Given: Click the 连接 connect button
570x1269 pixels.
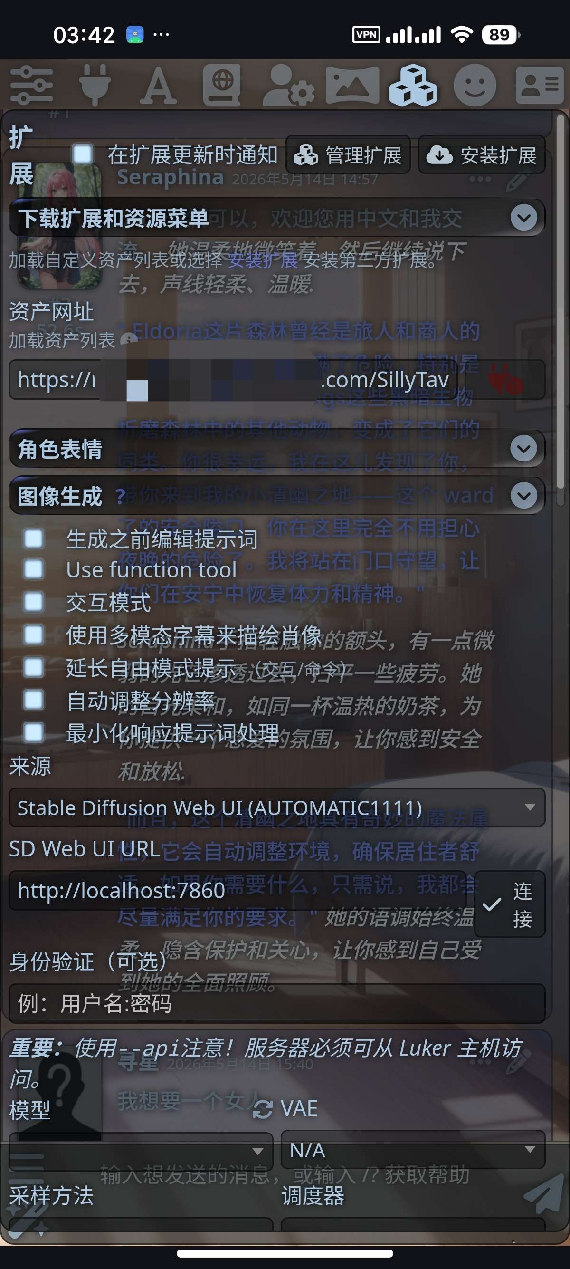Looking at the screenshot, I should point(510,904).
